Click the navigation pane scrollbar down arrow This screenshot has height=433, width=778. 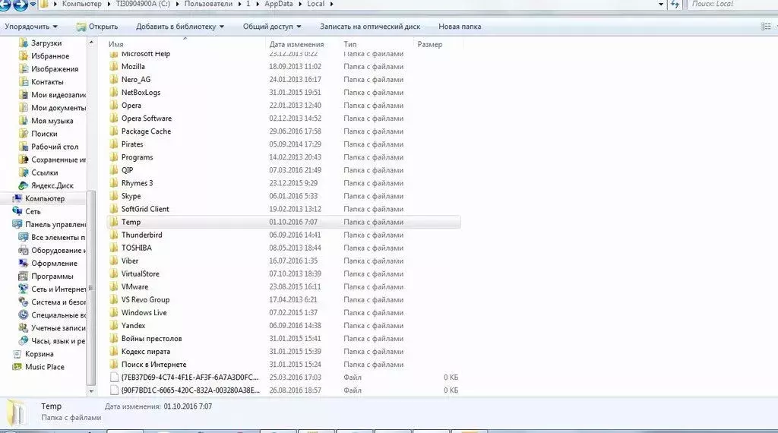click(91, 391)
